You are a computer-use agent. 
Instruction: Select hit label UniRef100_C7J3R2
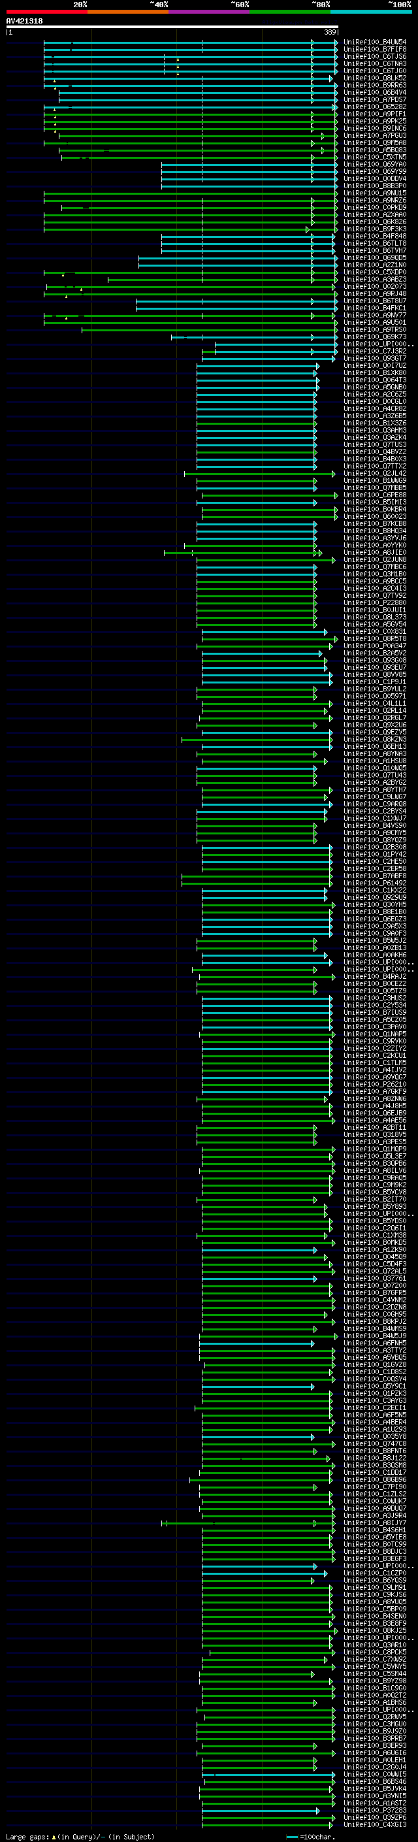click(x=375, y=351)
